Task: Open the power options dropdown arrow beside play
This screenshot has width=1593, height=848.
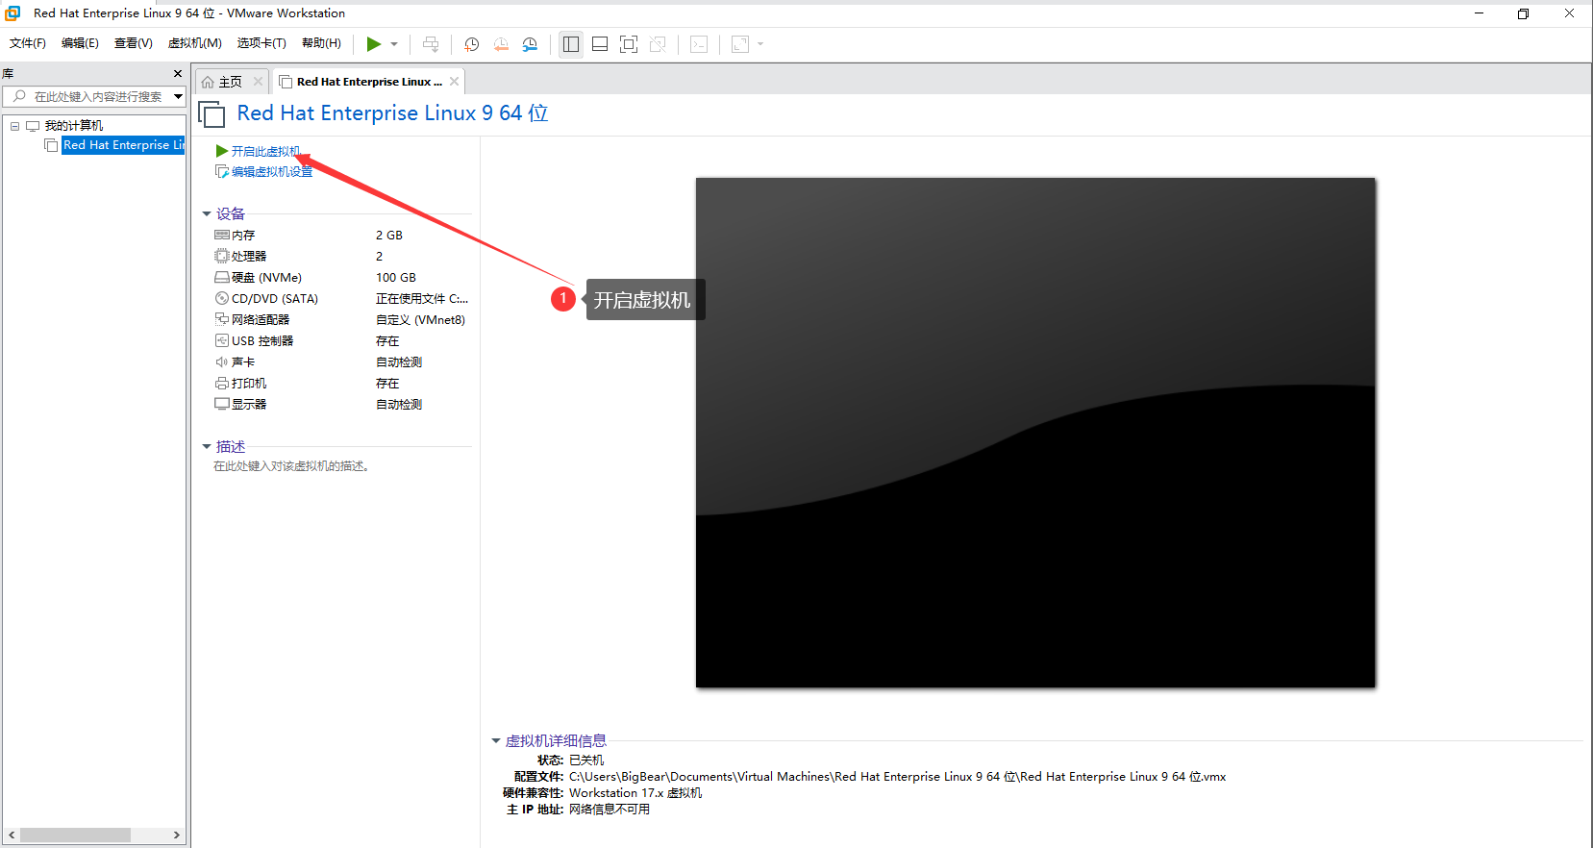Action: coord(394,44)
